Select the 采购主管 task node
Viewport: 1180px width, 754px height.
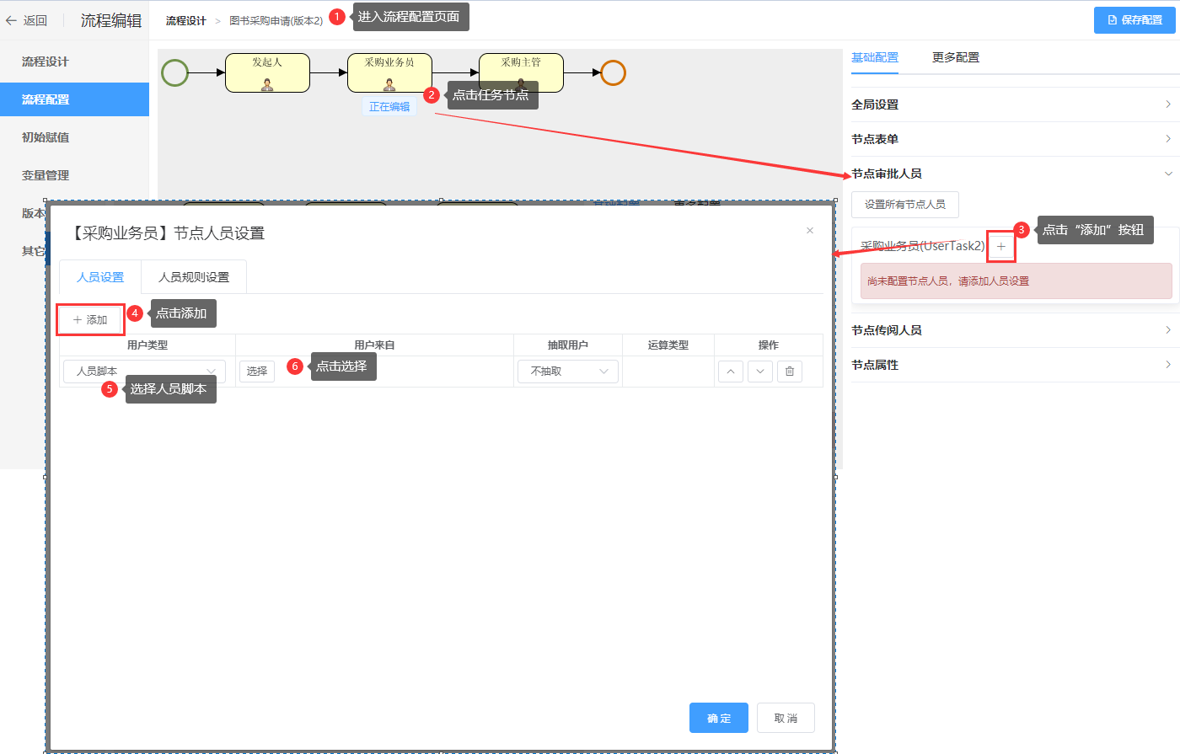click(521, 72)
